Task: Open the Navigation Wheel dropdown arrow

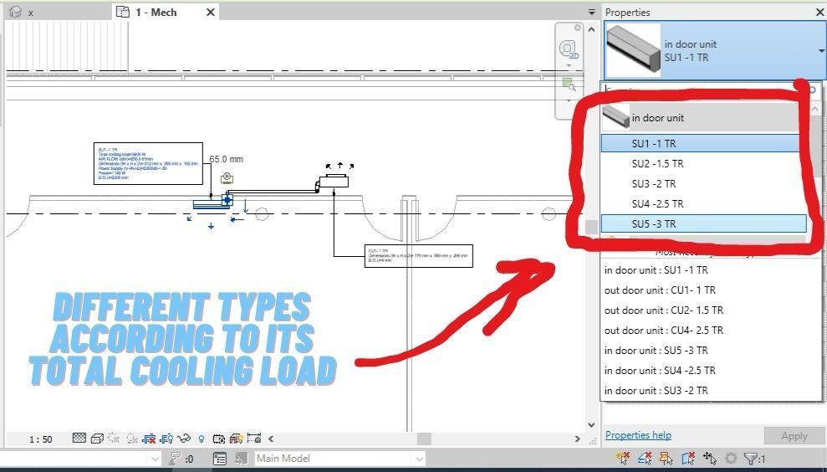Action: click(569, 66)
